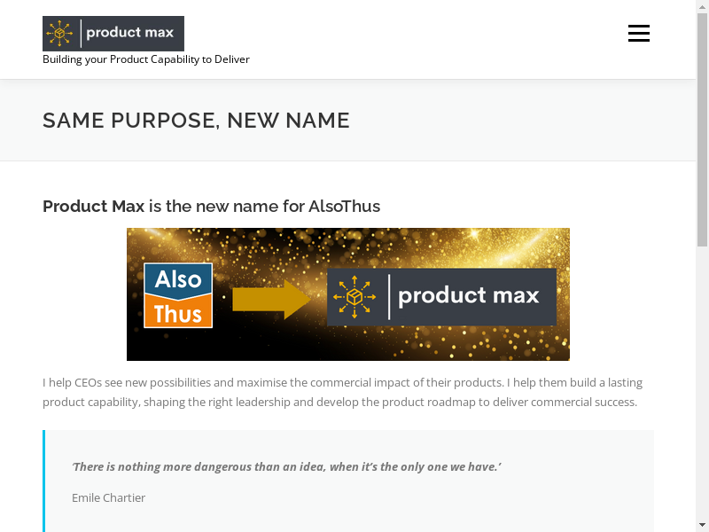Click the bold 'Product Max' heading text
Viewport: 709px width, 532px height.
93,207
